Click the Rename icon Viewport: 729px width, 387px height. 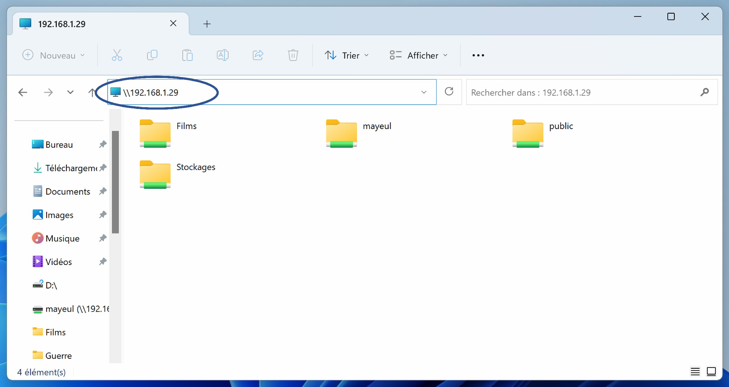pyautogui.click(x=223, y=55)
